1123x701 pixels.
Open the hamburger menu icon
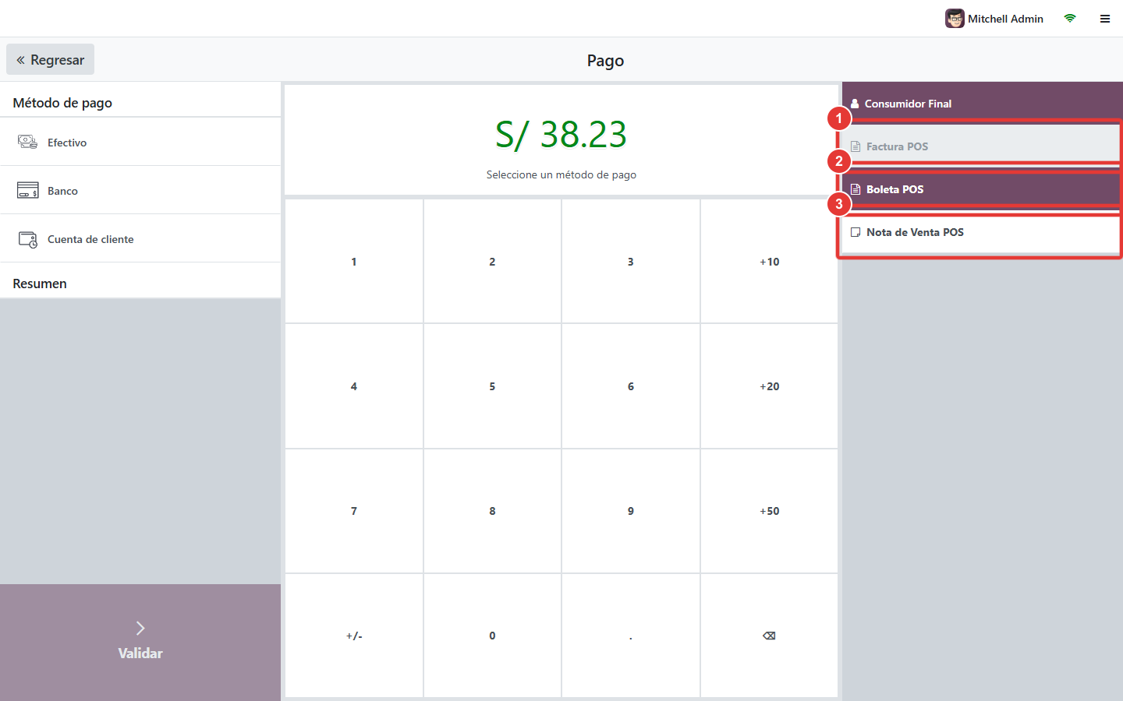1105,19
